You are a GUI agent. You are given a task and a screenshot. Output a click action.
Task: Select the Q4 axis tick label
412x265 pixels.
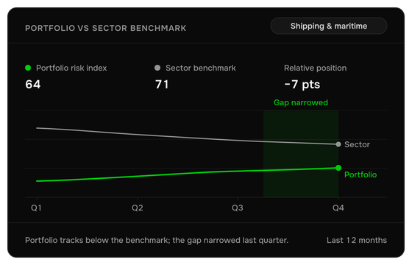[338, 208]
